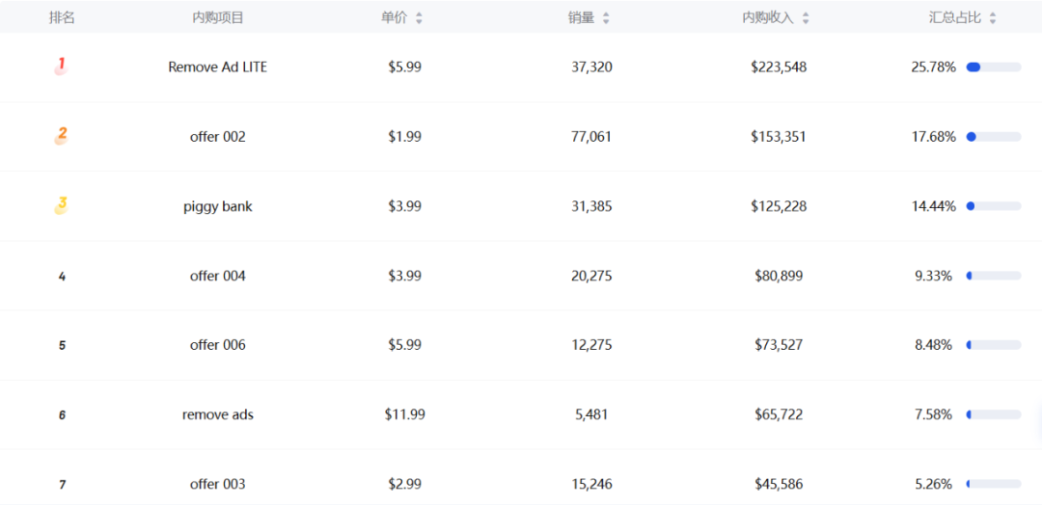1042x505 pixels.
Task: Select the piggy bank item
Action: pos(218,206)
